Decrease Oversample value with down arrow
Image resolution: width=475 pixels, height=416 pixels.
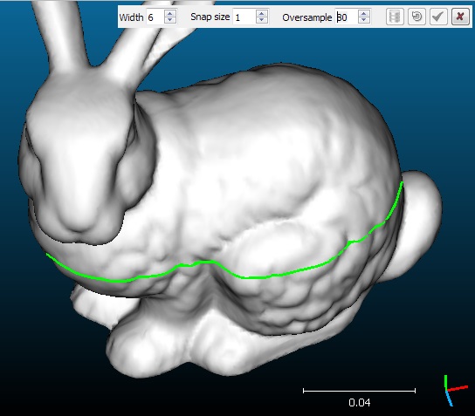(x=364, y=20)
